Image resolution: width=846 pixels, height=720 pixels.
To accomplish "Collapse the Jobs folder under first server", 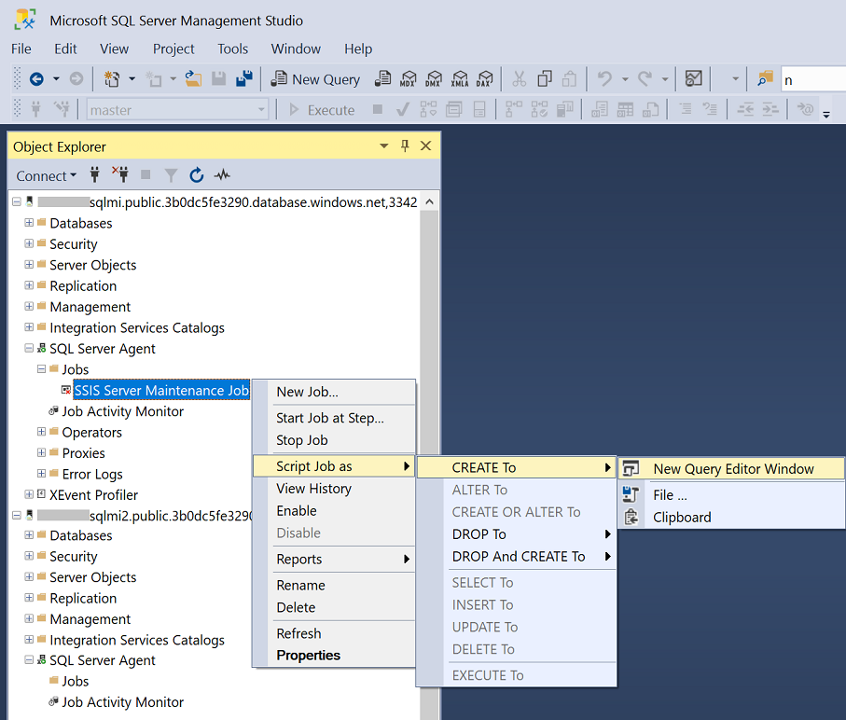I will (x=41, y=369).
